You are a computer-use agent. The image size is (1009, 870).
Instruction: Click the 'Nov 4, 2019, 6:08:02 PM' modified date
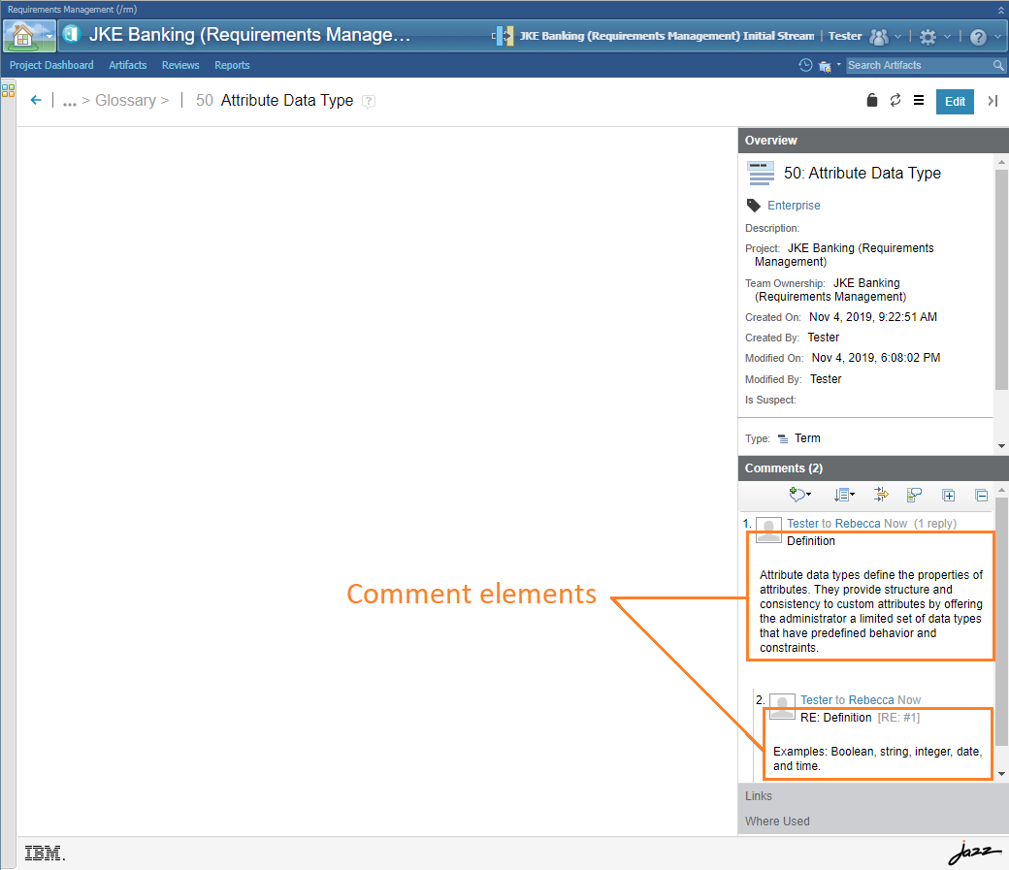click(875, 358)
